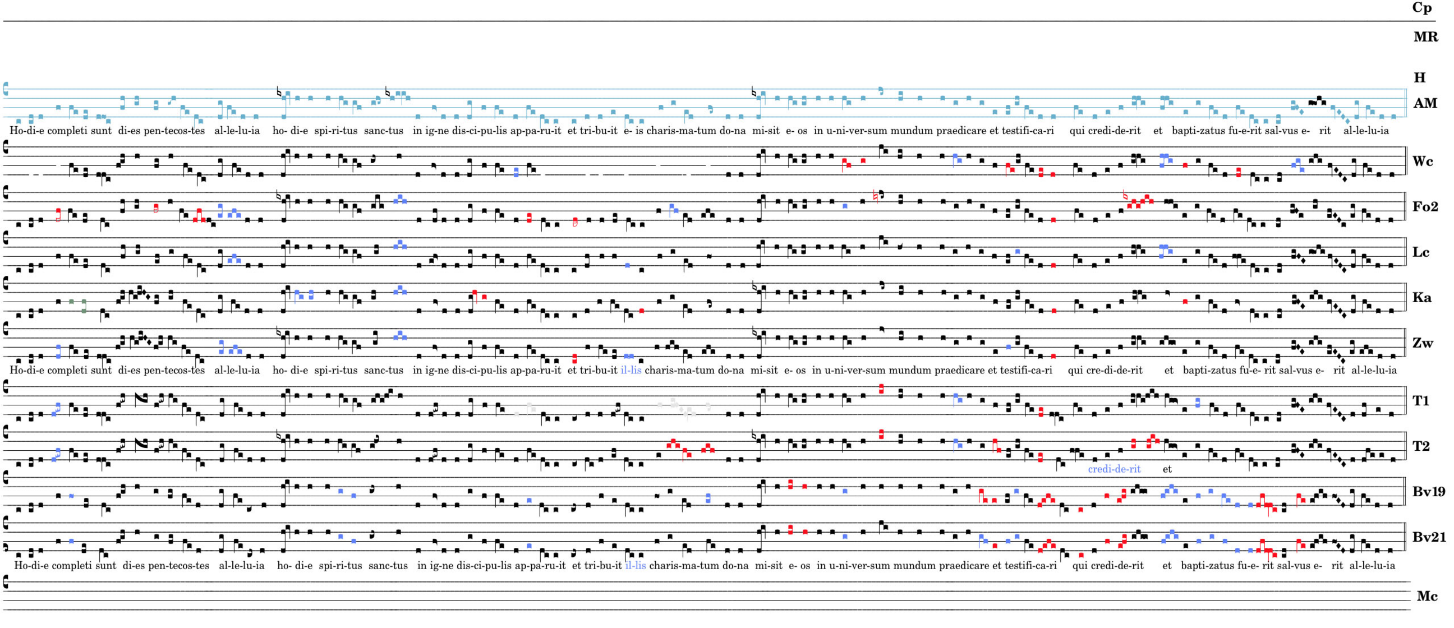Click the blue clef on AM staff
The height and width of the screenshot is (628, 1454).
point(6,89)
